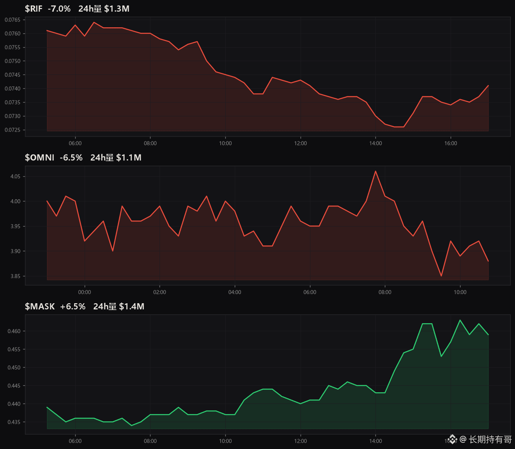Click 06:00 on the OMNI time axis
Image resolution: width=515 pixels, height=449 pixels.
tap(310, 292)
